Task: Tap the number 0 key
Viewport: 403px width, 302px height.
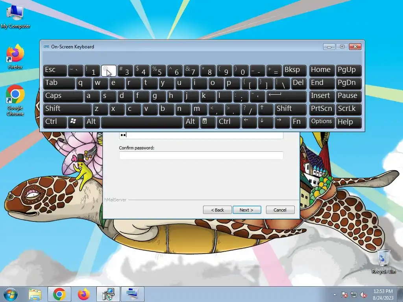Action: (x=241, y=71)
